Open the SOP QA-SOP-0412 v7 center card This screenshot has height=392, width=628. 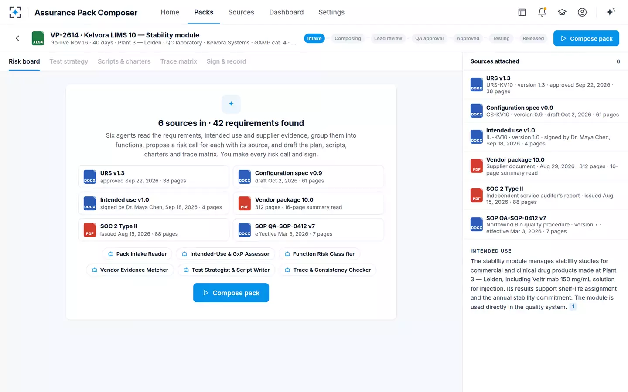[x=309, y=230]
